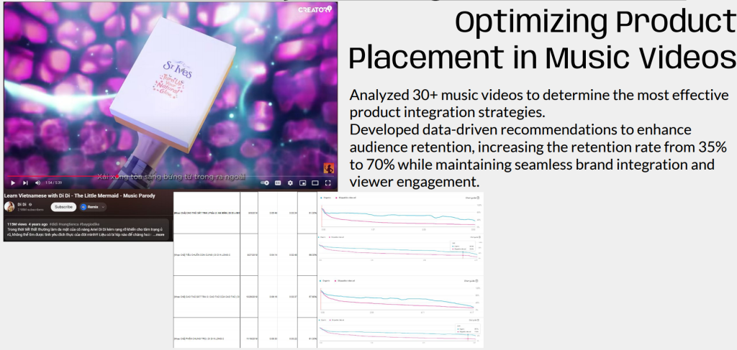737x350 pixels.
Task: Switch to theater mode view
Action: [315, 183]
